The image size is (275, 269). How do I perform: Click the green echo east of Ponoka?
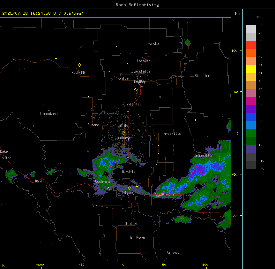coord(188,42)
